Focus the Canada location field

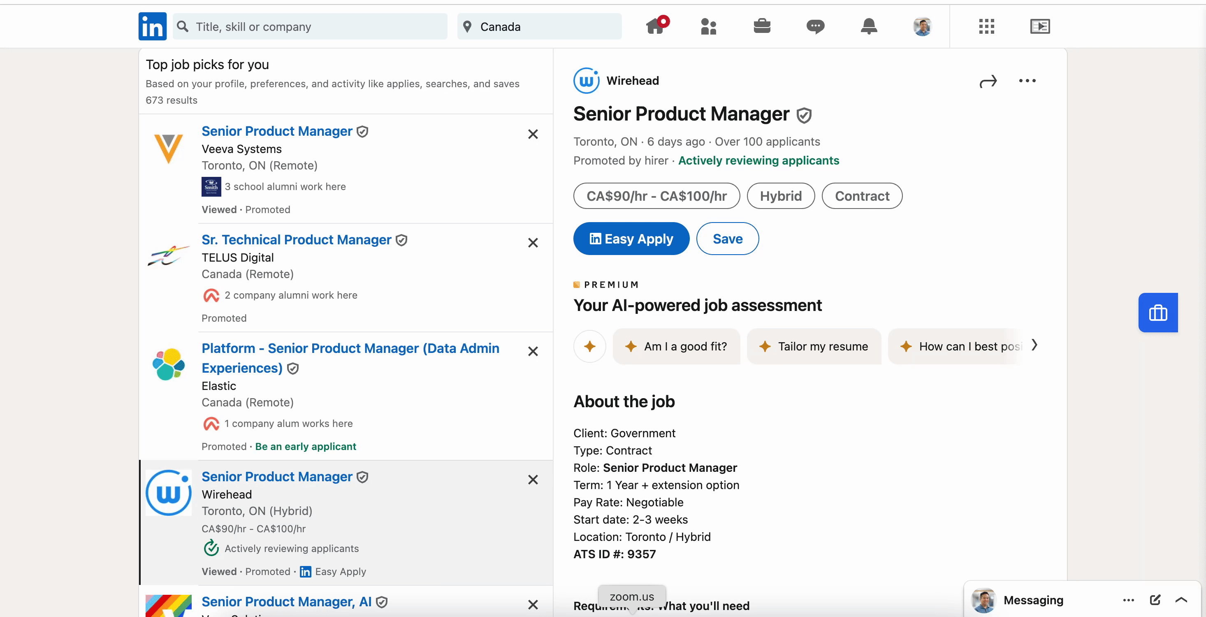[x=539, y=26]
